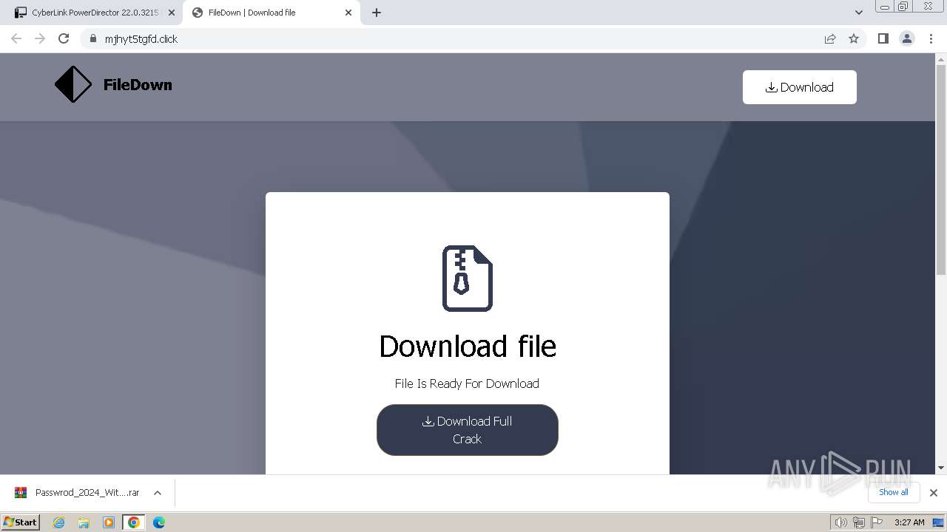Open downloaded Passwrod_2024 rar file
This screenshot has width=947, height=532.
[87, 493]
